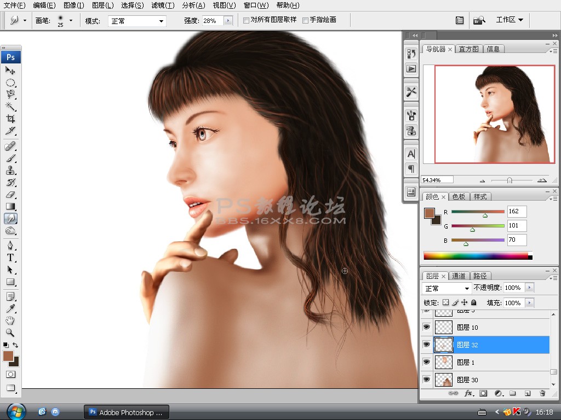561x420 pixels.
Task: Select the Crop tool
Action: pos(10,119)
